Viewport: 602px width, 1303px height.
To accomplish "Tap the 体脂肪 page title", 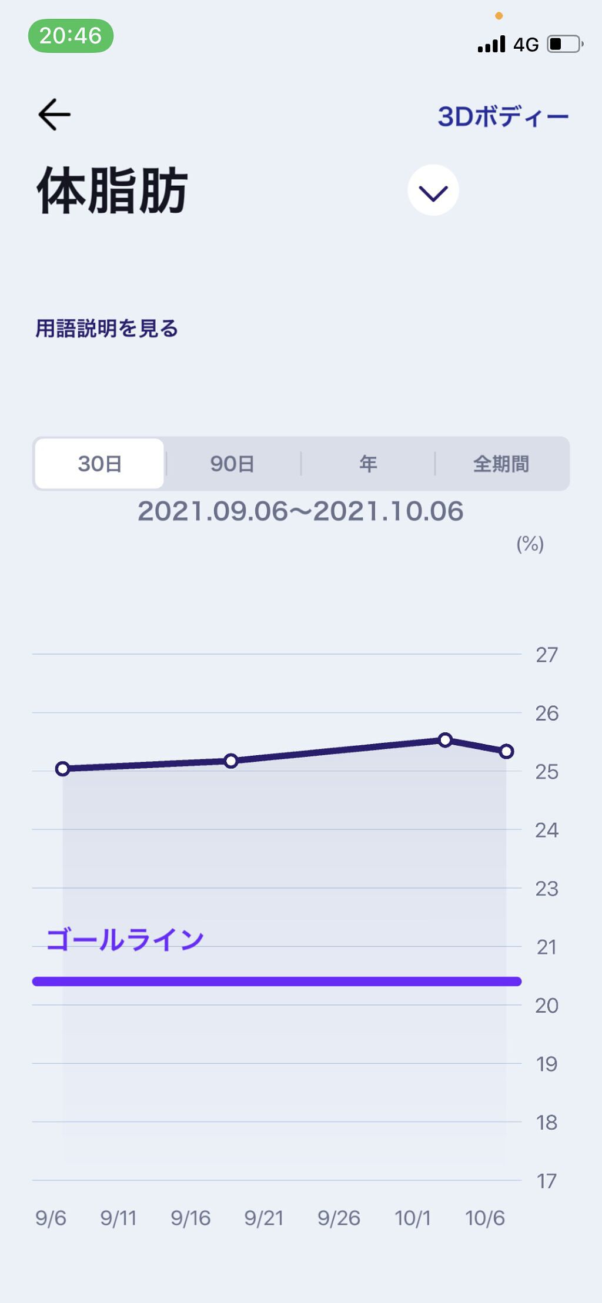I will (x=112, y=190).
